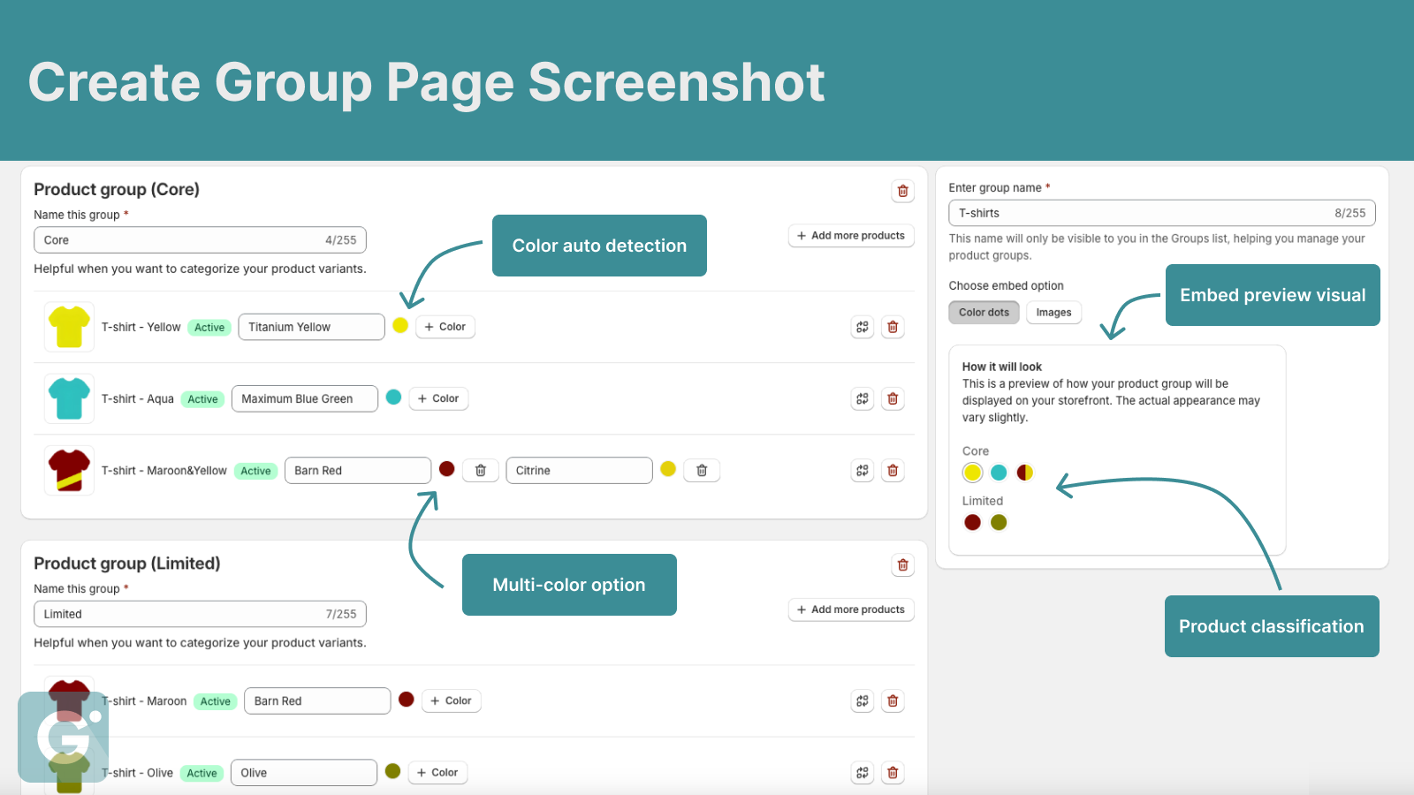Click the yellow swatch beside Titanium Yellow
Viewport: 1414px width, 795px height.
tap(400, 326)
